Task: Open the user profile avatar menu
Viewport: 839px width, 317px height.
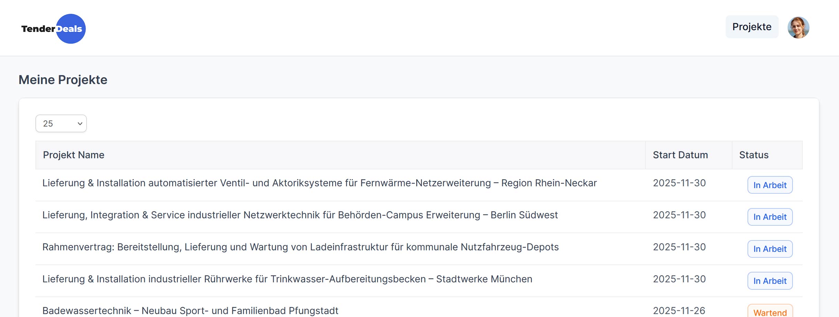Action: (x=798, y=28)
